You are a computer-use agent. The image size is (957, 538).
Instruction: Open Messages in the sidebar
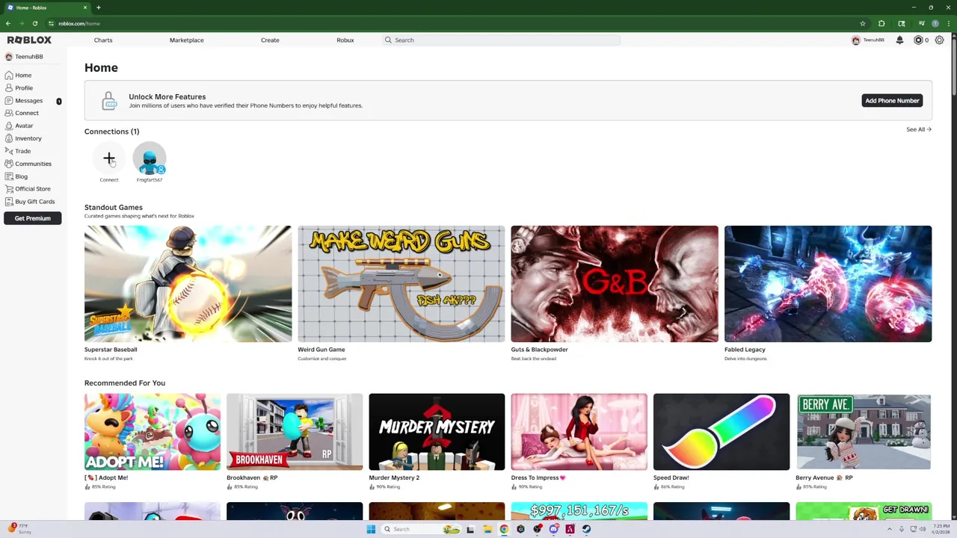[23, 101]
